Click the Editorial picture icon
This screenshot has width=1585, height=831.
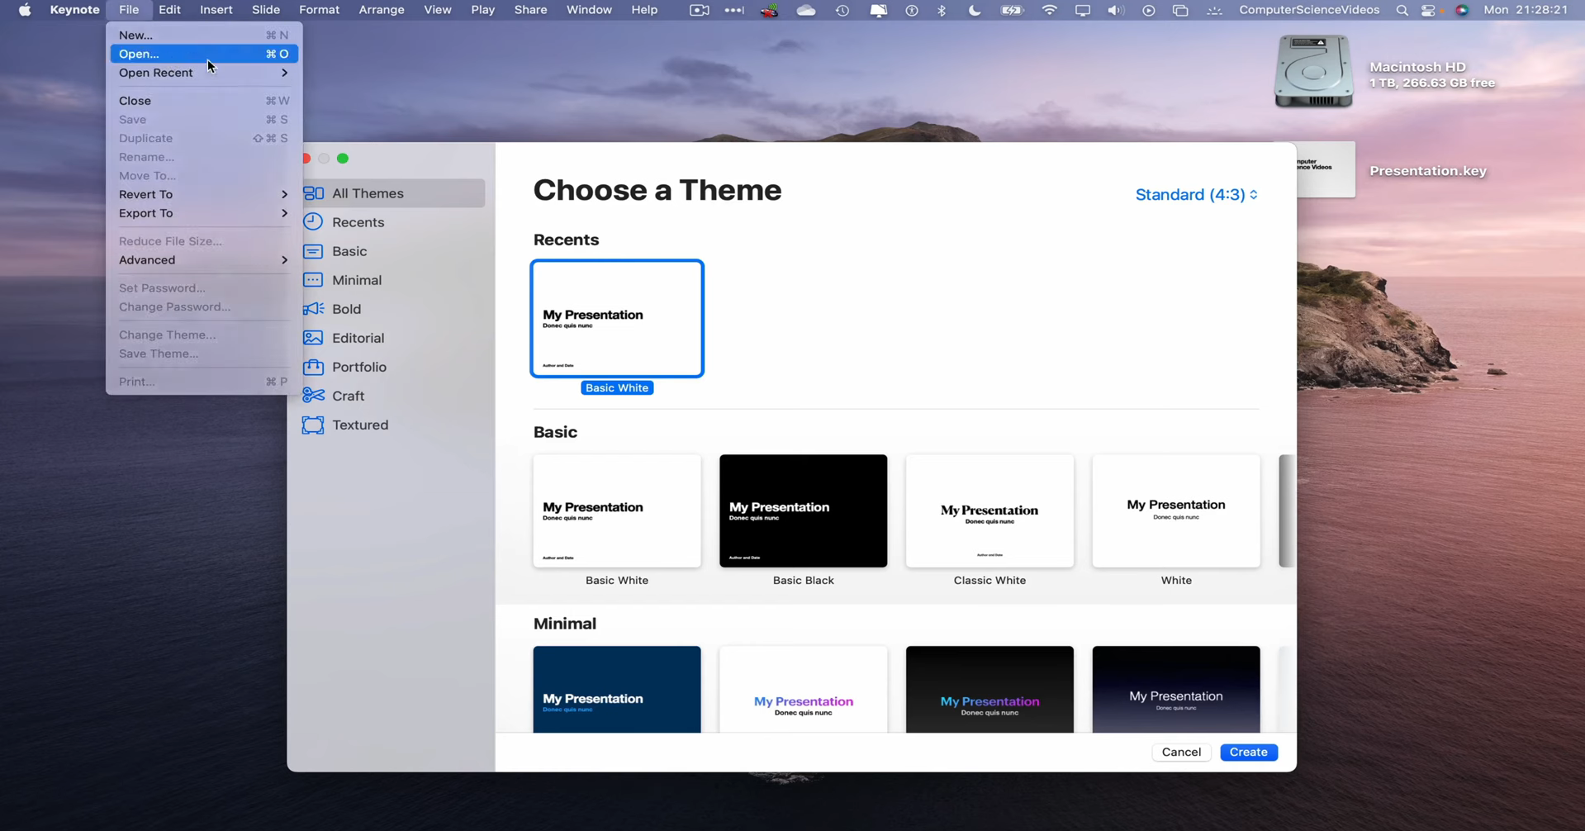(313, 338)
